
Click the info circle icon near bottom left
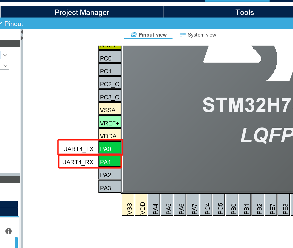(9, 231)
